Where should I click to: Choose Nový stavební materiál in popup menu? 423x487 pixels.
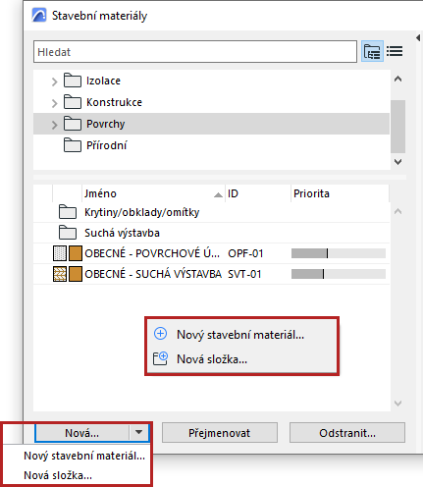240,335
